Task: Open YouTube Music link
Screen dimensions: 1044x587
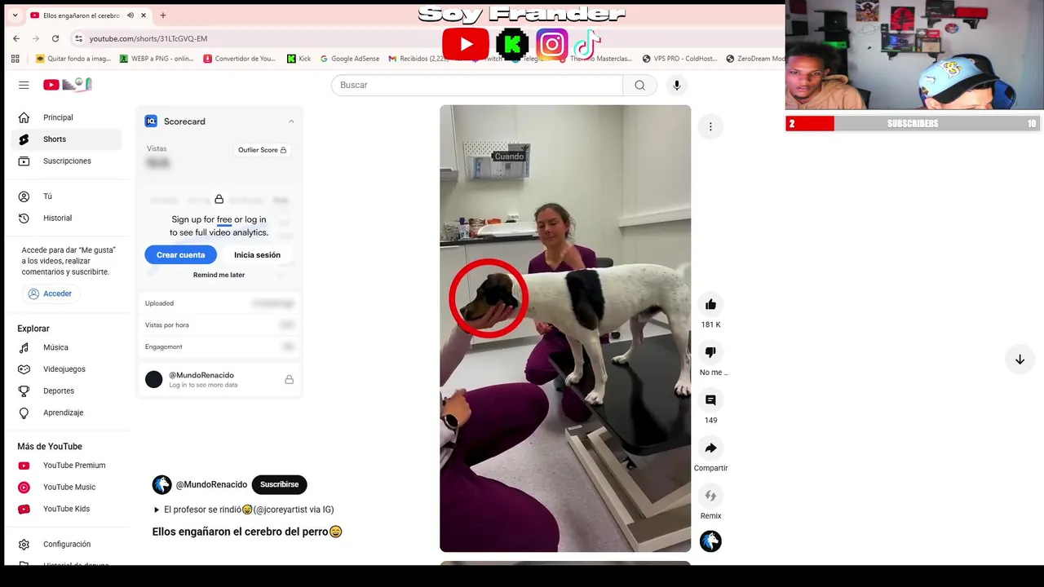Action: [69, 488]
